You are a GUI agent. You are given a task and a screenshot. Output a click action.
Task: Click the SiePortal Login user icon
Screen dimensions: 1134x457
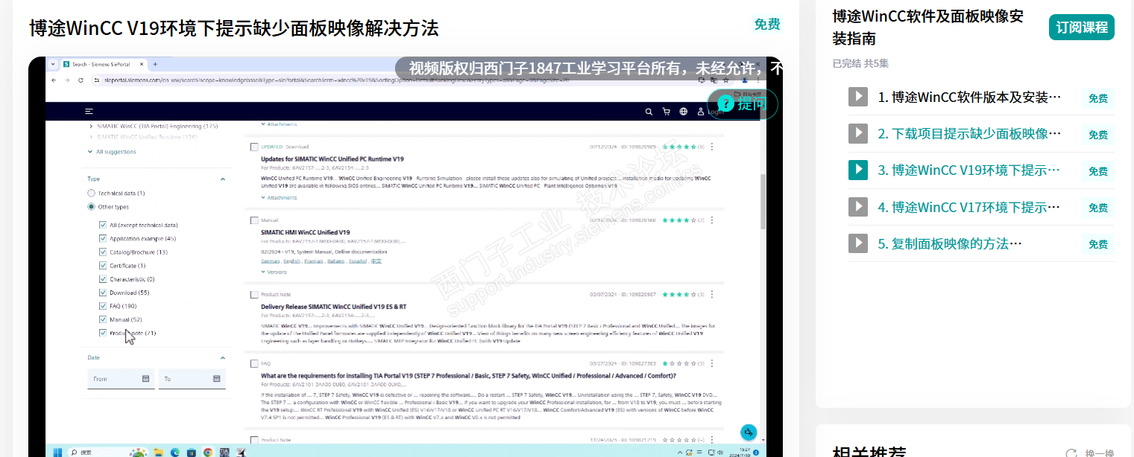700,112
